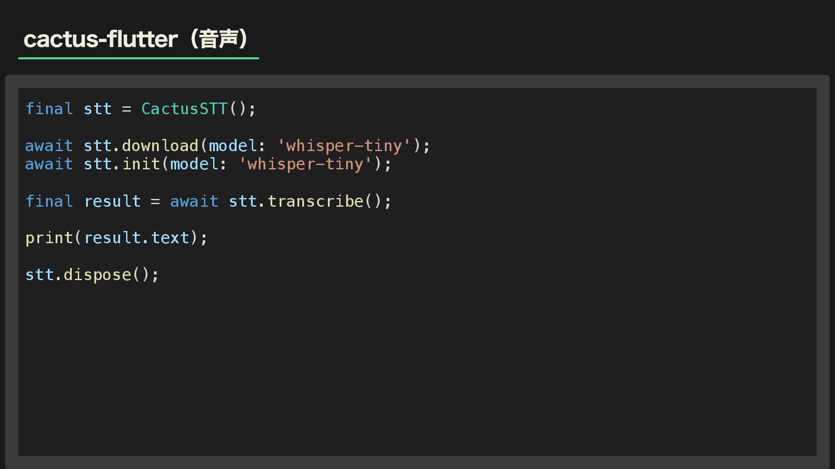Click the model parameter in download call
Viewport: 835px width, 469px height.
pyautogui.click(x=233, y=146)
